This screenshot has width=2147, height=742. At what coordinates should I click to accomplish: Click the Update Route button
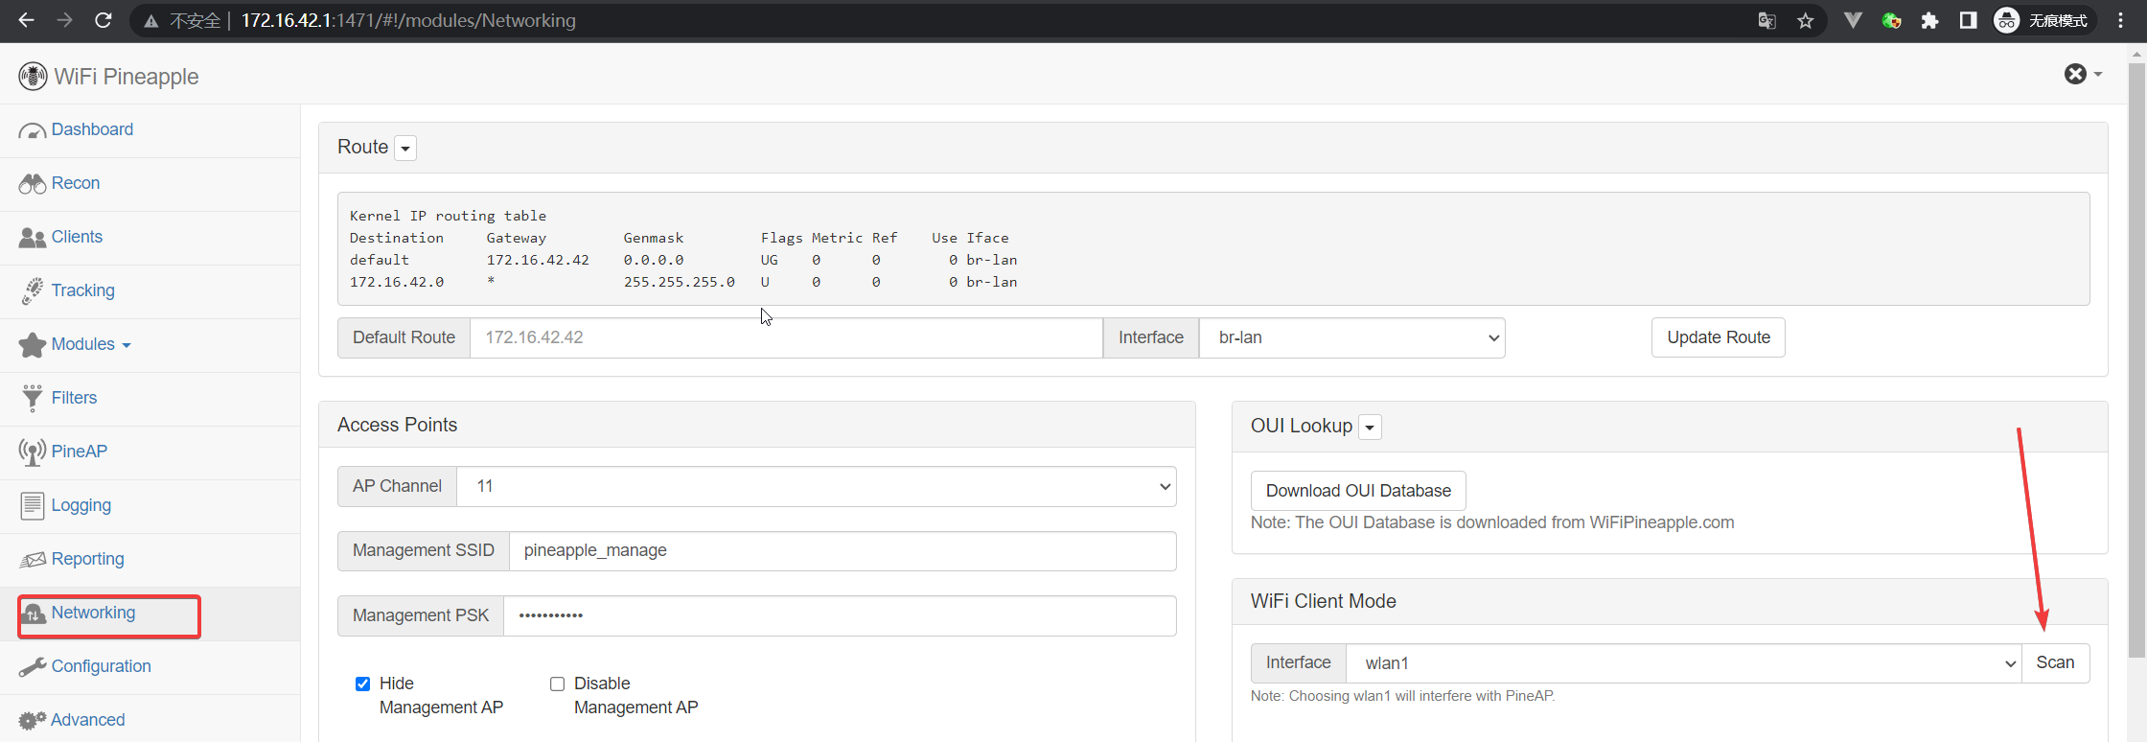click(x=1719, y=337)
